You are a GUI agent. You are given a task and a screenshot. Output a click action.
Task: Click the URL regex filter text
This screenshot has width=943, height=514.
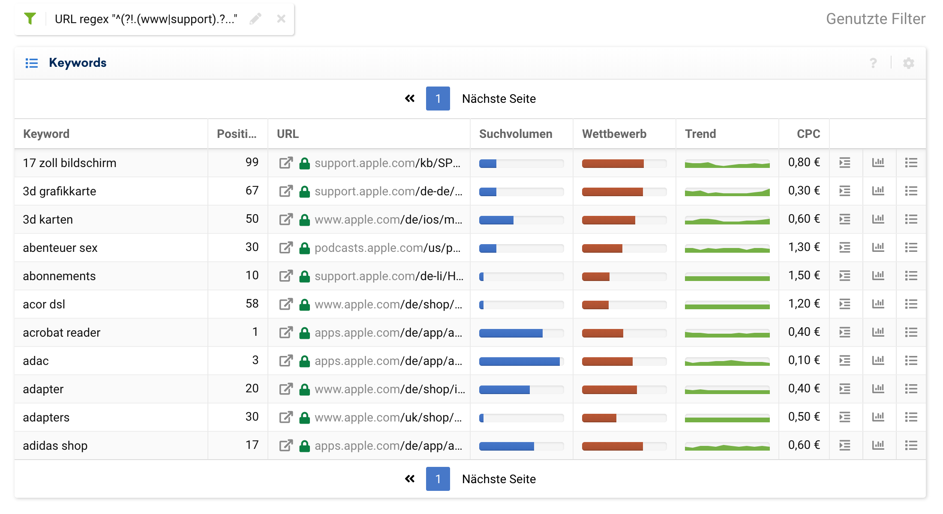pyautogui.click(x=146, y=19)
